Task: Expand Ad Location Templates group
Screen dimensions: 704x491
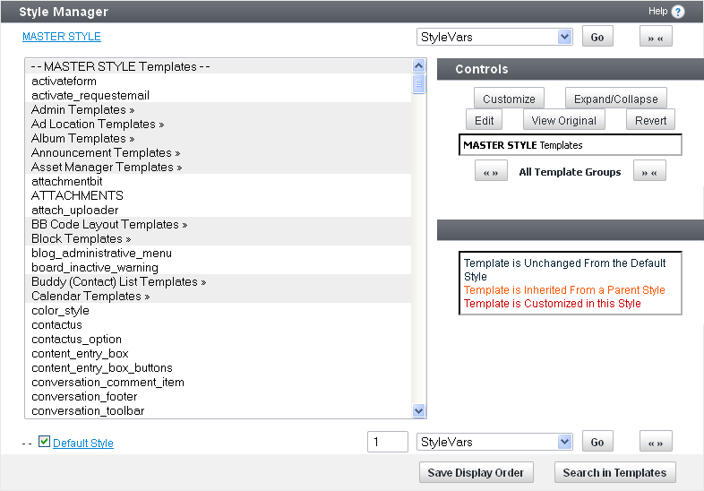Action: point(218,124)
